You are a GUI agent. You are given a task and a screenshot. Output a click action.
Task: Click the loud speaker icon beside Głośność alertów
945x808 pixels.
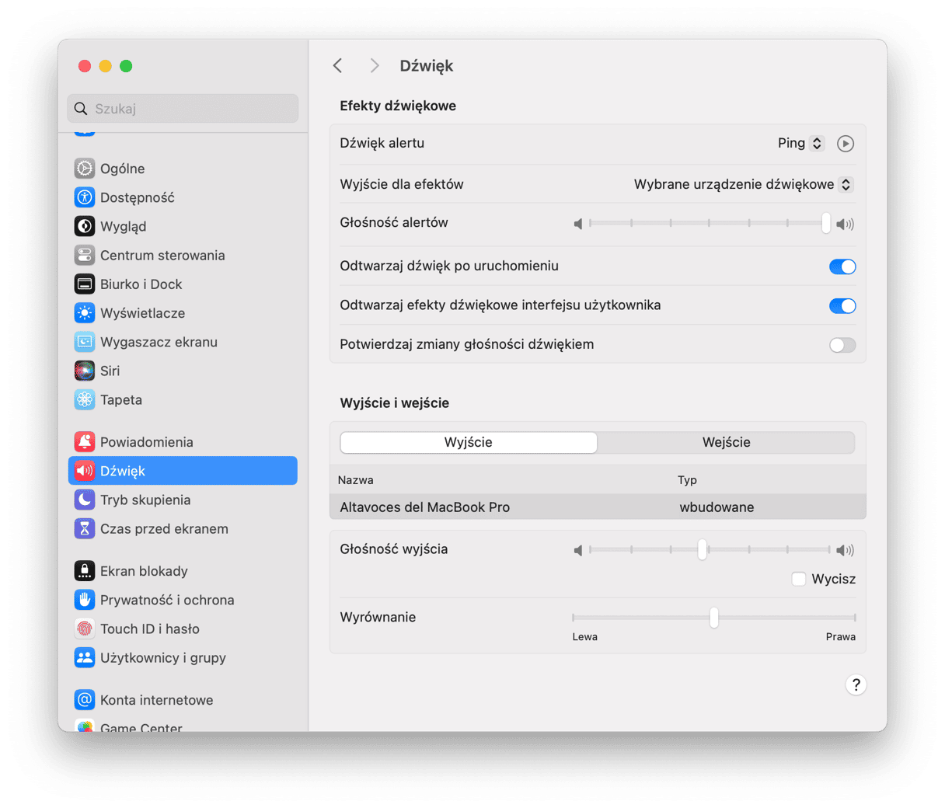[845, 225]
